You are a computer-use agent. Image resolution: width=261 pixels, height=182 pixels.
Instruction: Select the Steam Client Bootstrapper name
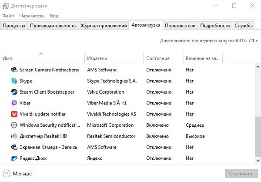[x=47, y=92]
